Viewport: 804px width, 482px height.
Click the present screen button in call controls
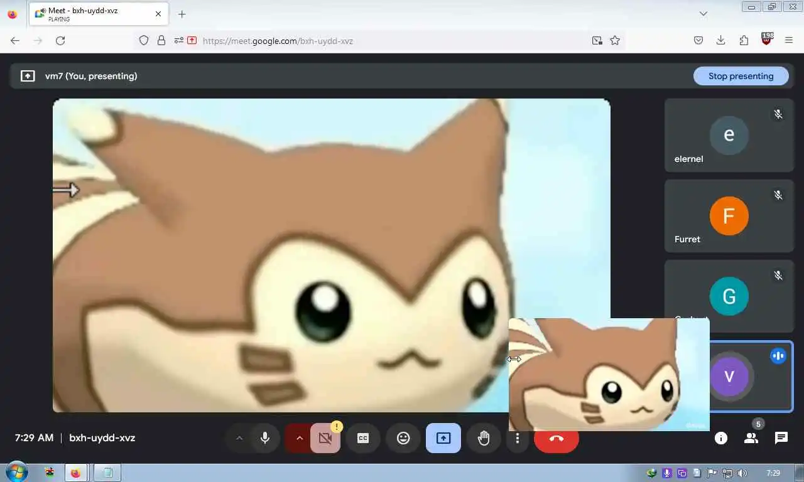[x=443, y=438]
